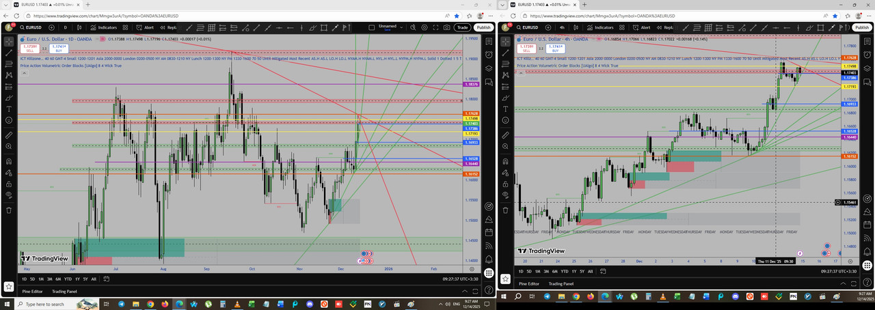Collapse indicator legend arrow, left chart
The width and height of the screenshot is (875, 310).
[x=25, y=73]
